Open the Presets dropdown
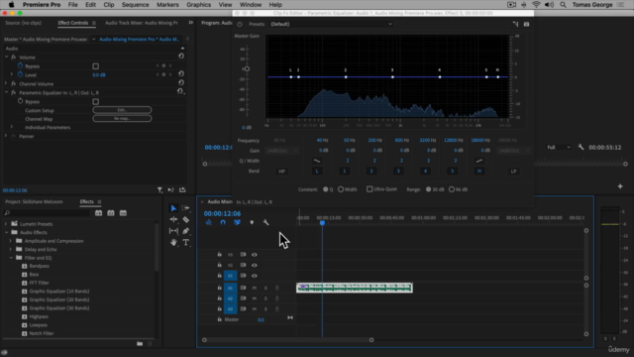 [x=331, y=24]
